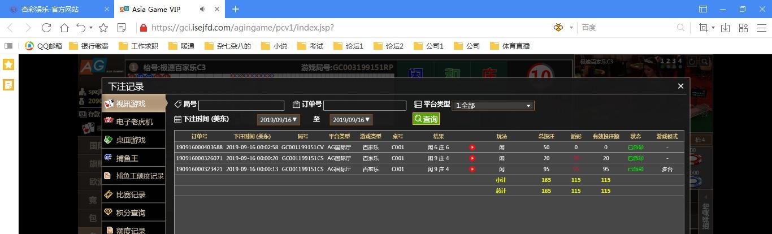Click the 查询 search button

coord(426,119)
